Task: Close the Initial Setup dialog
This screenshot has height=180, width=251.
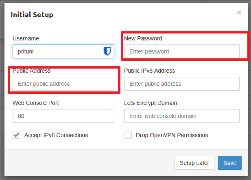Action: [x=239, y=13]
